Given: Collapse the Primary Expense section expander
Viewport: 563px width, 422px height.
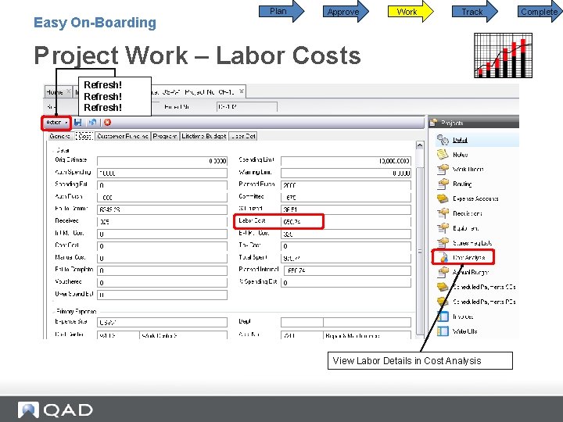Looking at the screenshot, I should click(53, 312).
